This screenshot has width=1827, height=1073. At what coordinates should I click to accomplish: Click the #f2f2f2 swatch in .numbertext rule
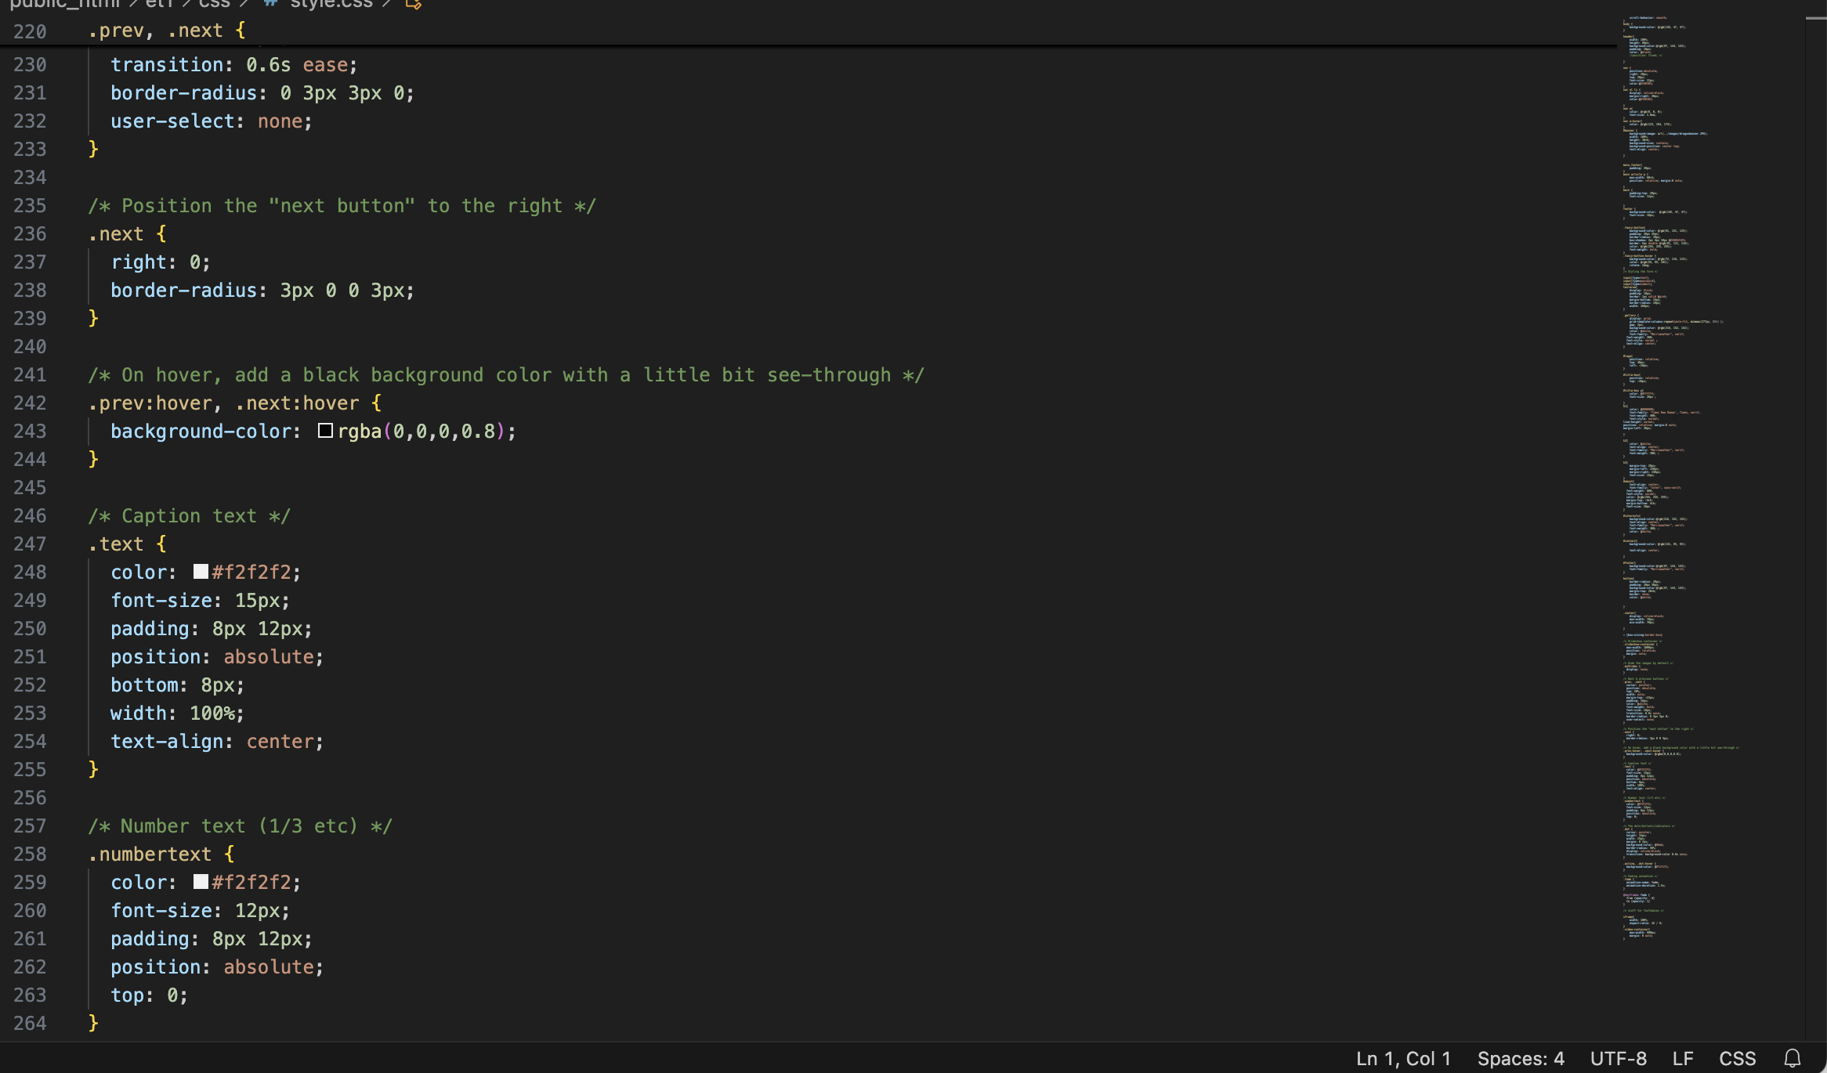tap(201, 882)
